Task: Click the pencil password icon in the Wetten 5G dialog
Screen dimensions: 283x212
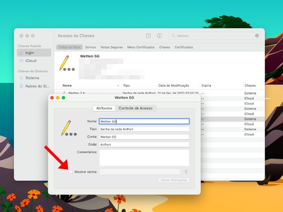Action: pyautogui.click(x=69, y=128)
